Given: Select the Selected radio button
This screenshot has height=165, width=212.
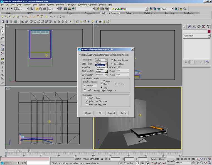Looking at the screenshot, I should pyautogui.click(x=113, y=64).
